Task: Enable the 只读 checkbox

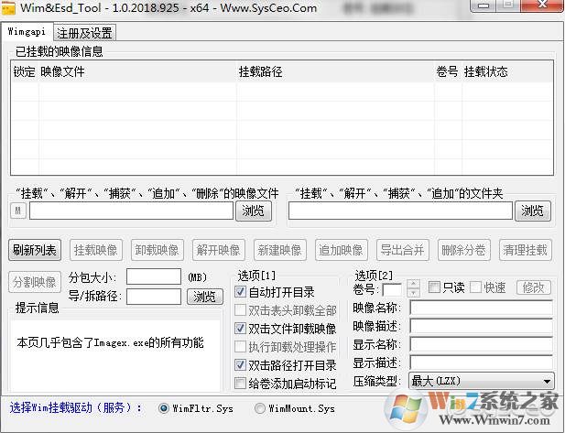Action: coord(434,287)
